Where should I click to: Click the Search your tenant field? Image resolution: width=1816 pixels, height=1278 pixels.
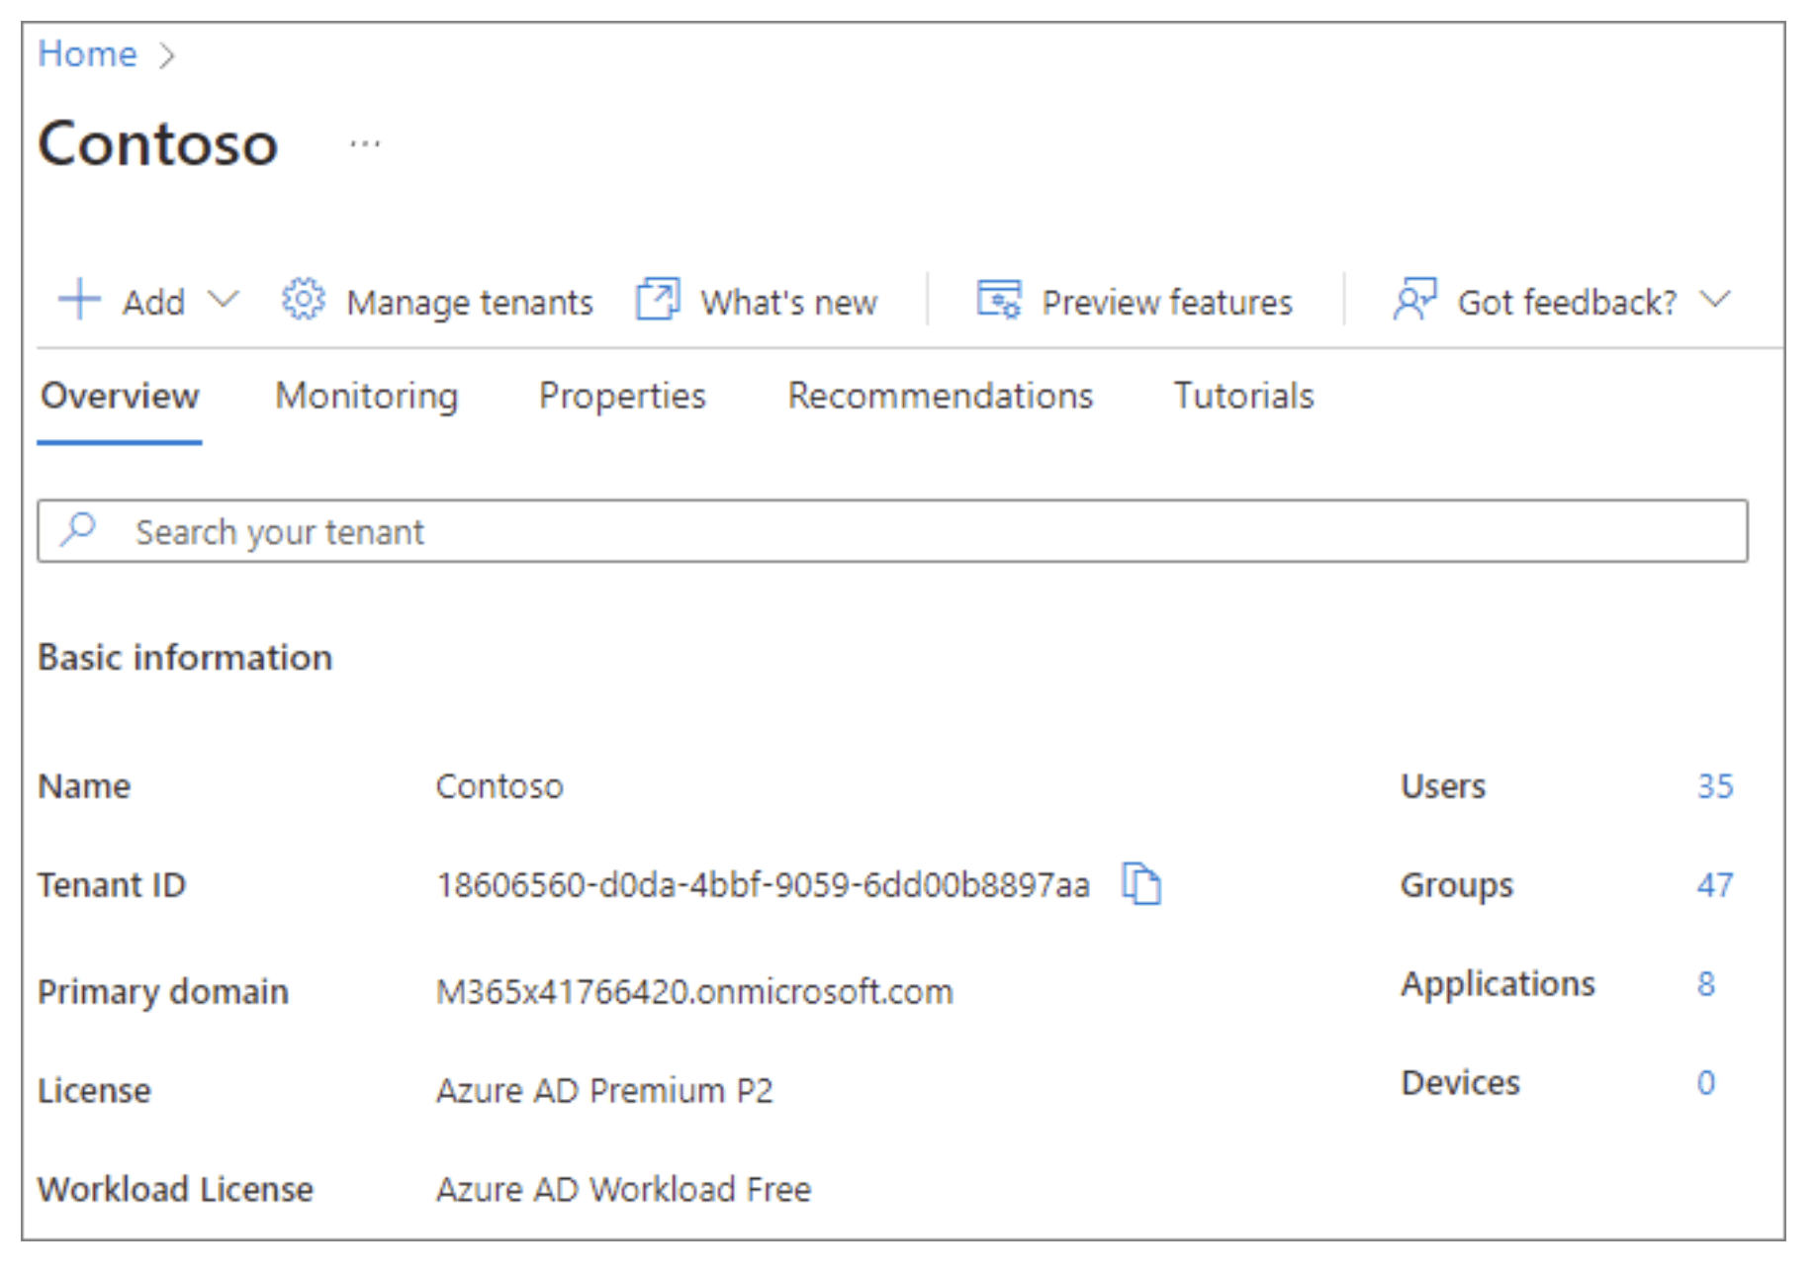coord(892,531)
